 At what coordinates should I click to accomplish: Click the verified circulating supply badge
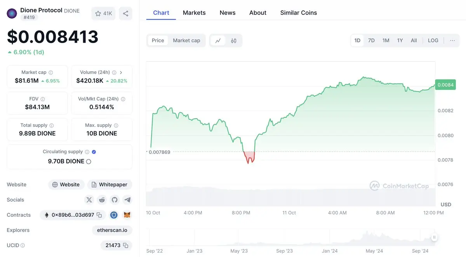coord(94,152)
